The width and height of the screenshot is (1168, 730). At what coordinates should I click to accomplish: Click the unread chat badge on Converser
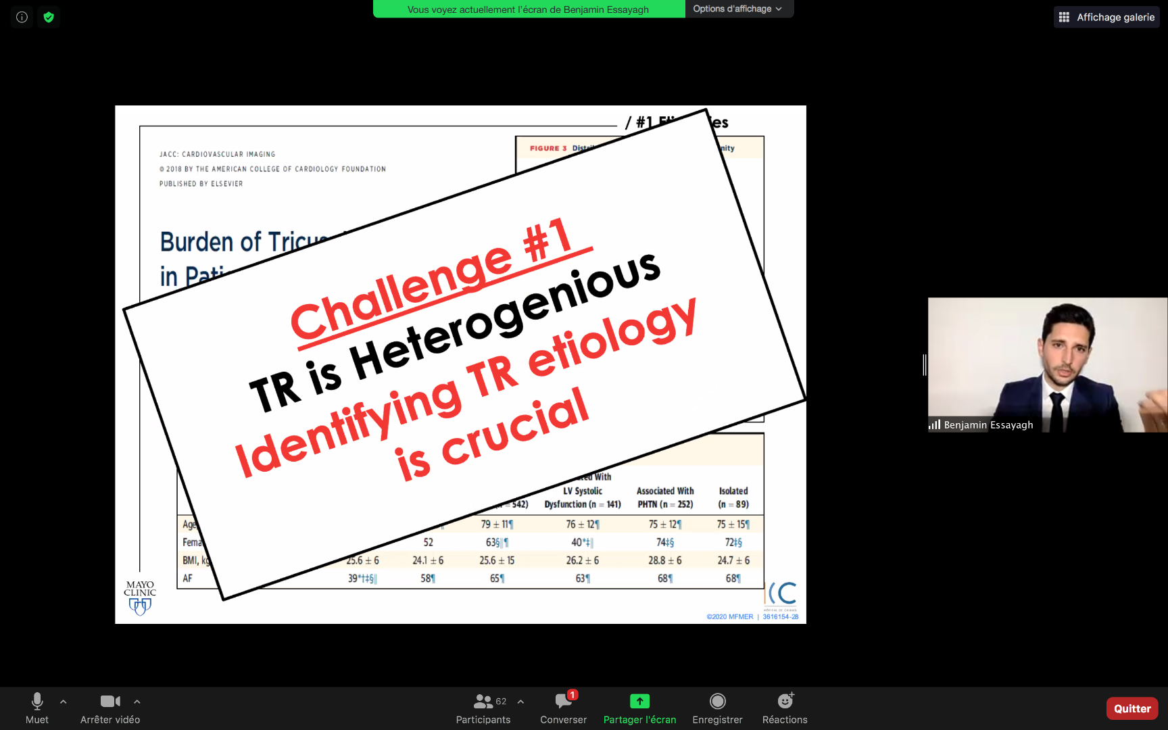coord(573,694)
